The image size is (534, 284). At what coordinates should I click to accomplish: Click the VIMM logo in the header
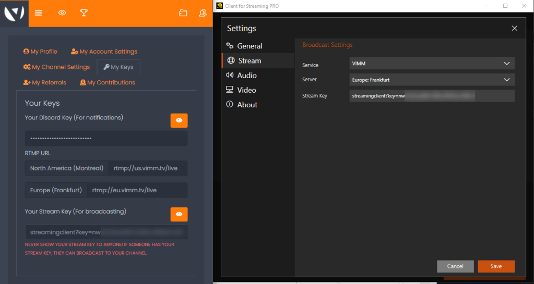click(x=14, y=13)
